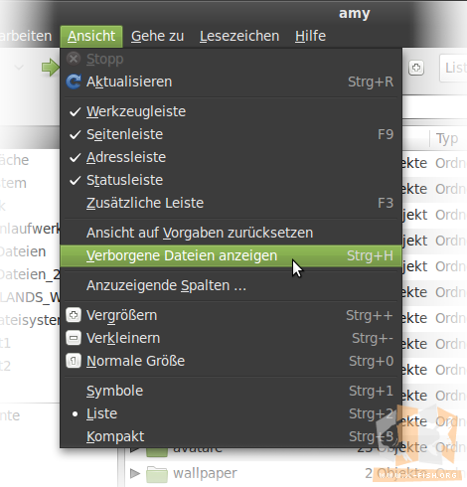Click the green forward arrow in toolbar
467x487 pixels.
coord(51,68)
